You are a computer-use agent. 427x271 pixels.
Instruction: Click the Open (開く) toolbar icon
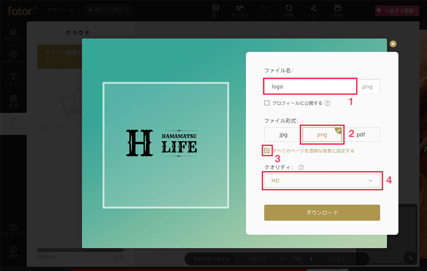pyautogui.click(x=216, y=11)
